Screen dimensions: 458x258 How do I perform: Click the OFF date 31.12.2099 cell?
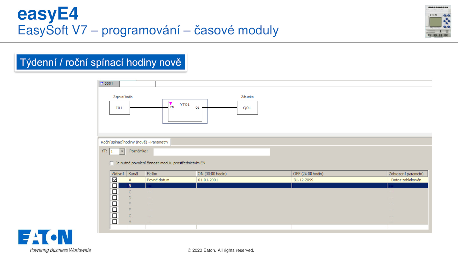pyautogui.click(x=339, y=180)
